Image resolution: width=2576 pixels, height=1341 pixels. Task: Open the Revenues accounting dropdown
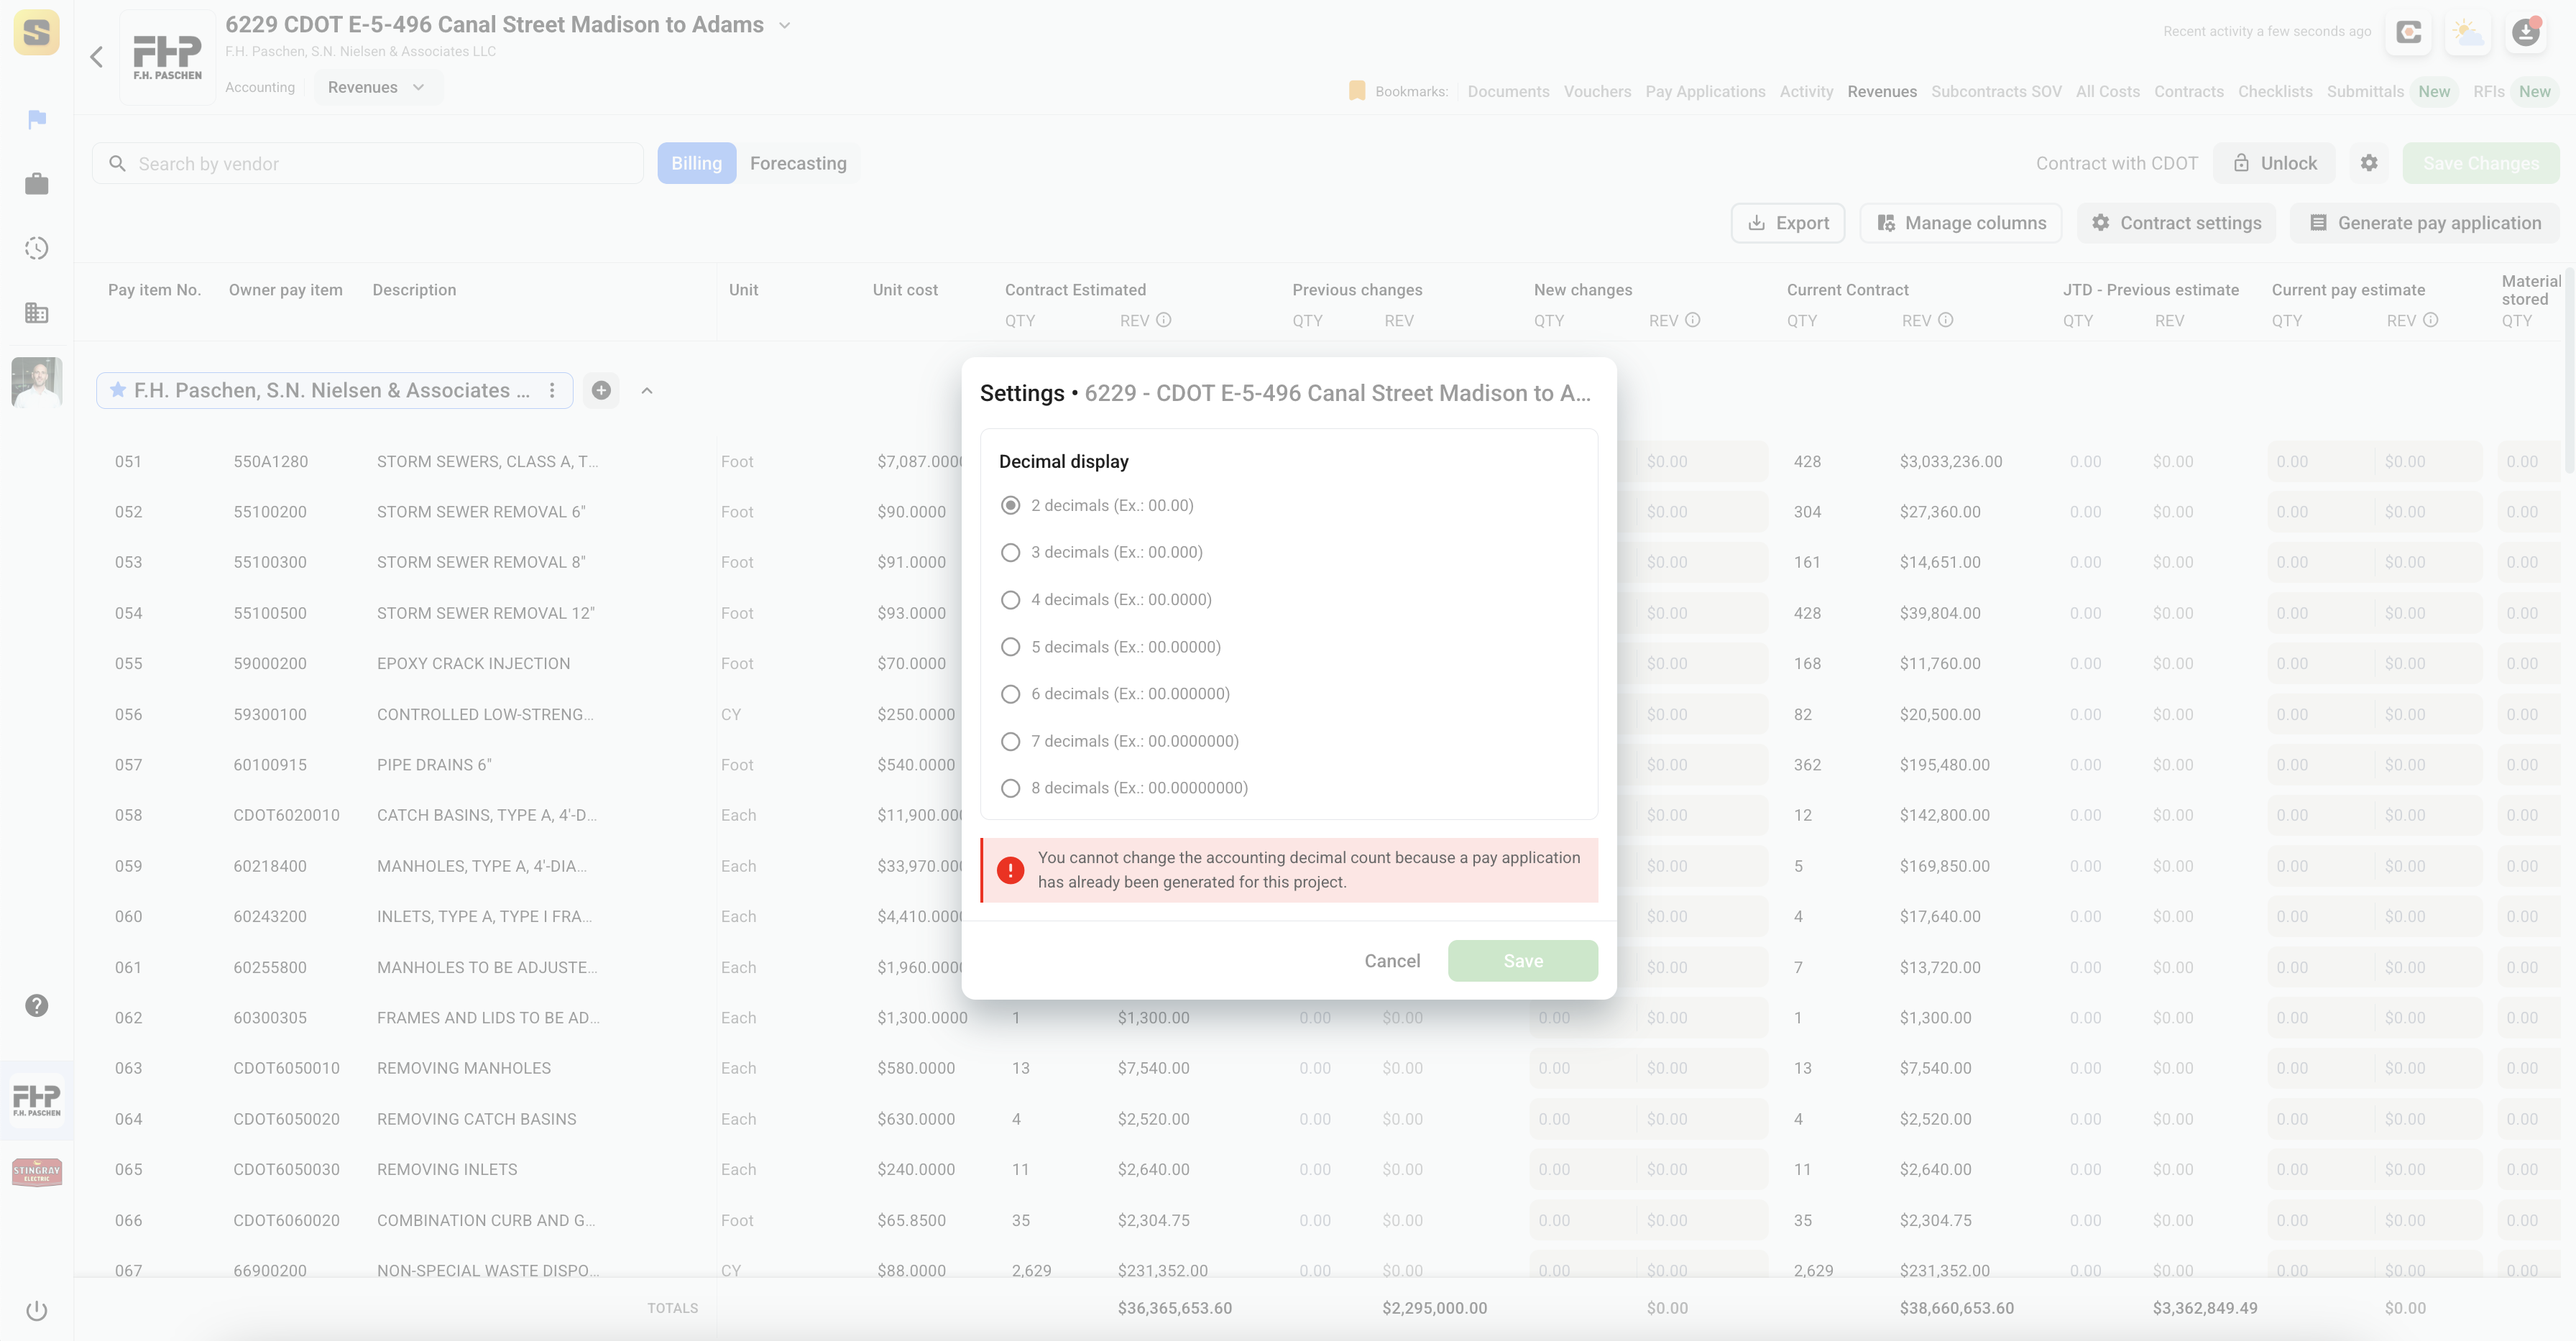coord(377,87)
